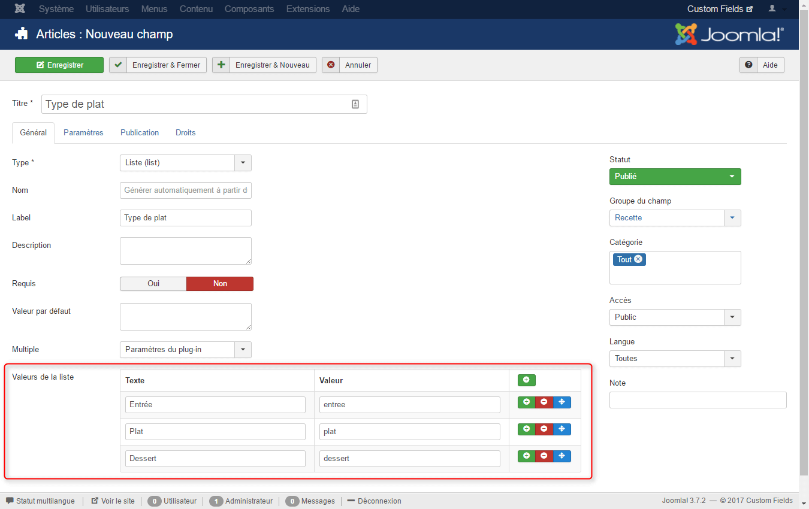Add a row after the Plat row
The height and width of the screenshot is (509, 809).
[526, 429]
